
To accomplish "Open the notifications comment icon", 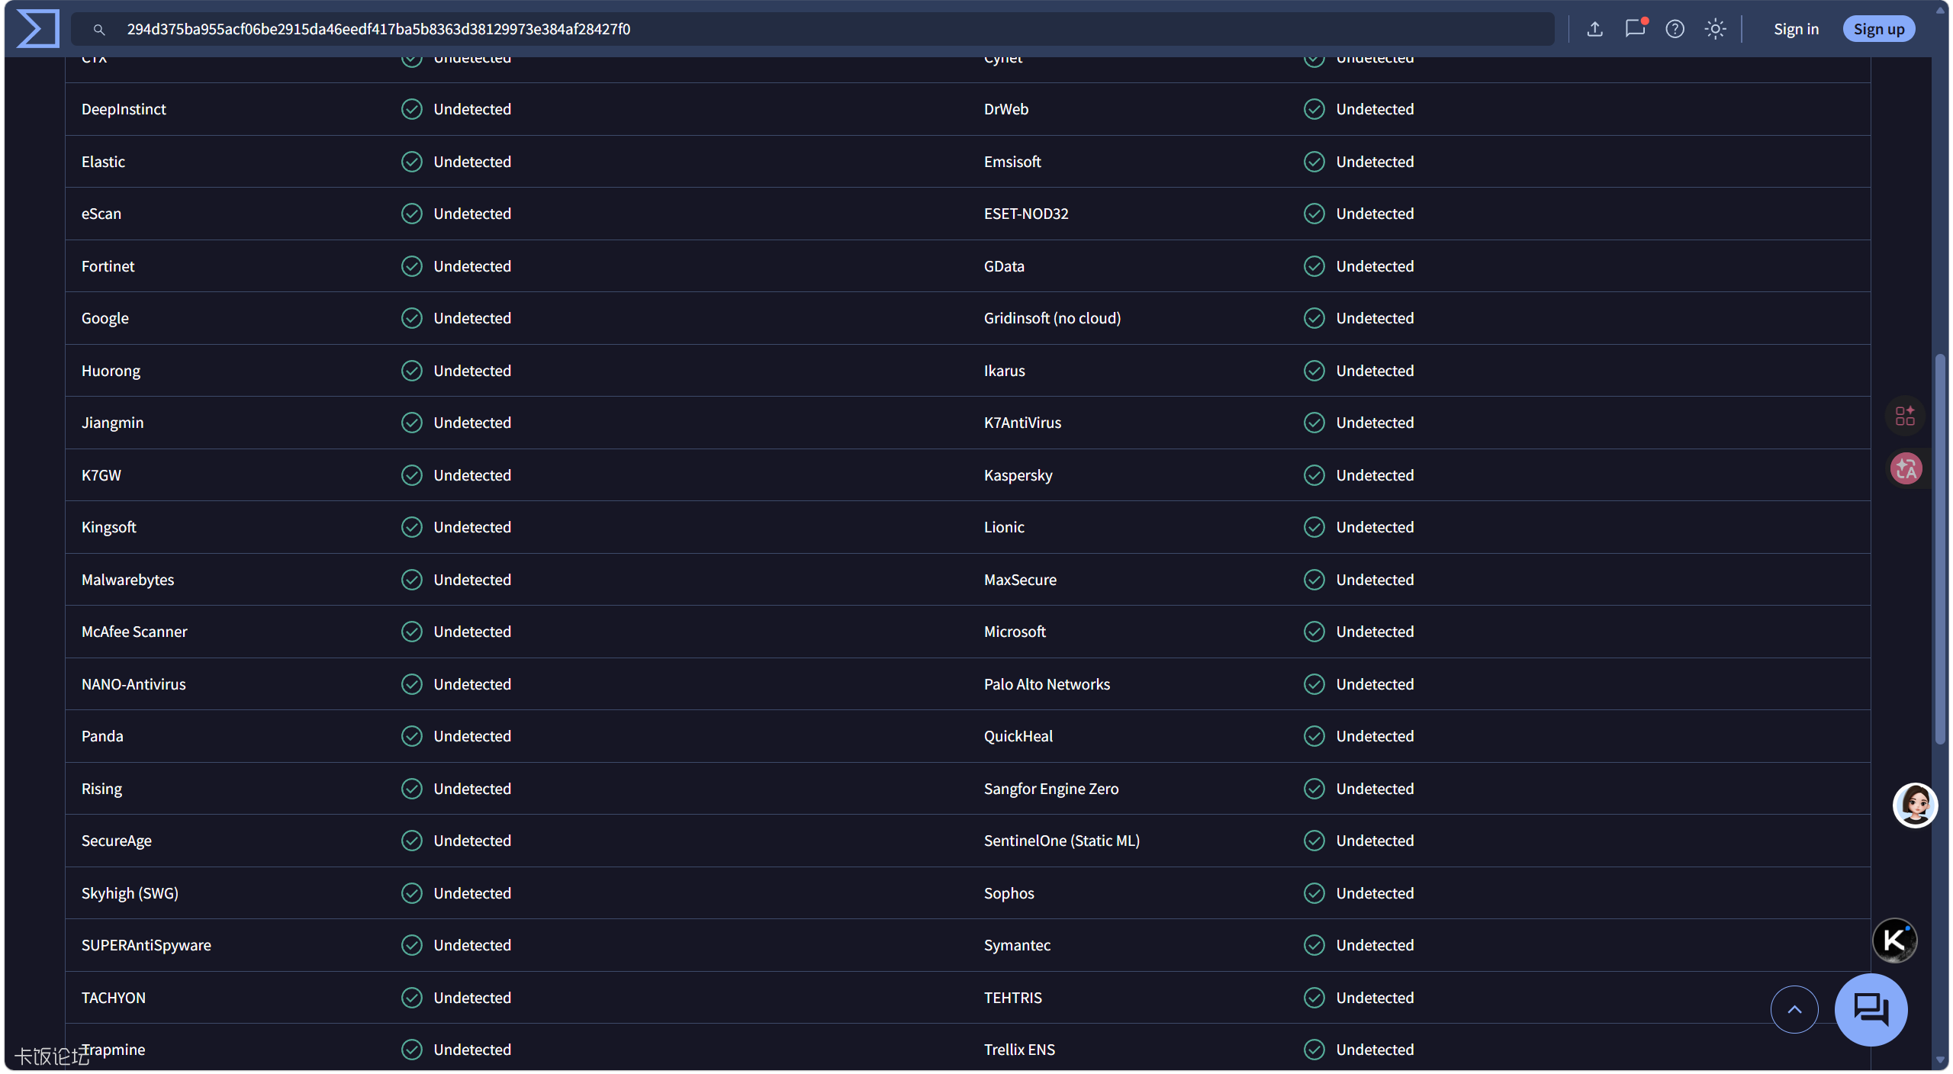I will [1635, 28].
